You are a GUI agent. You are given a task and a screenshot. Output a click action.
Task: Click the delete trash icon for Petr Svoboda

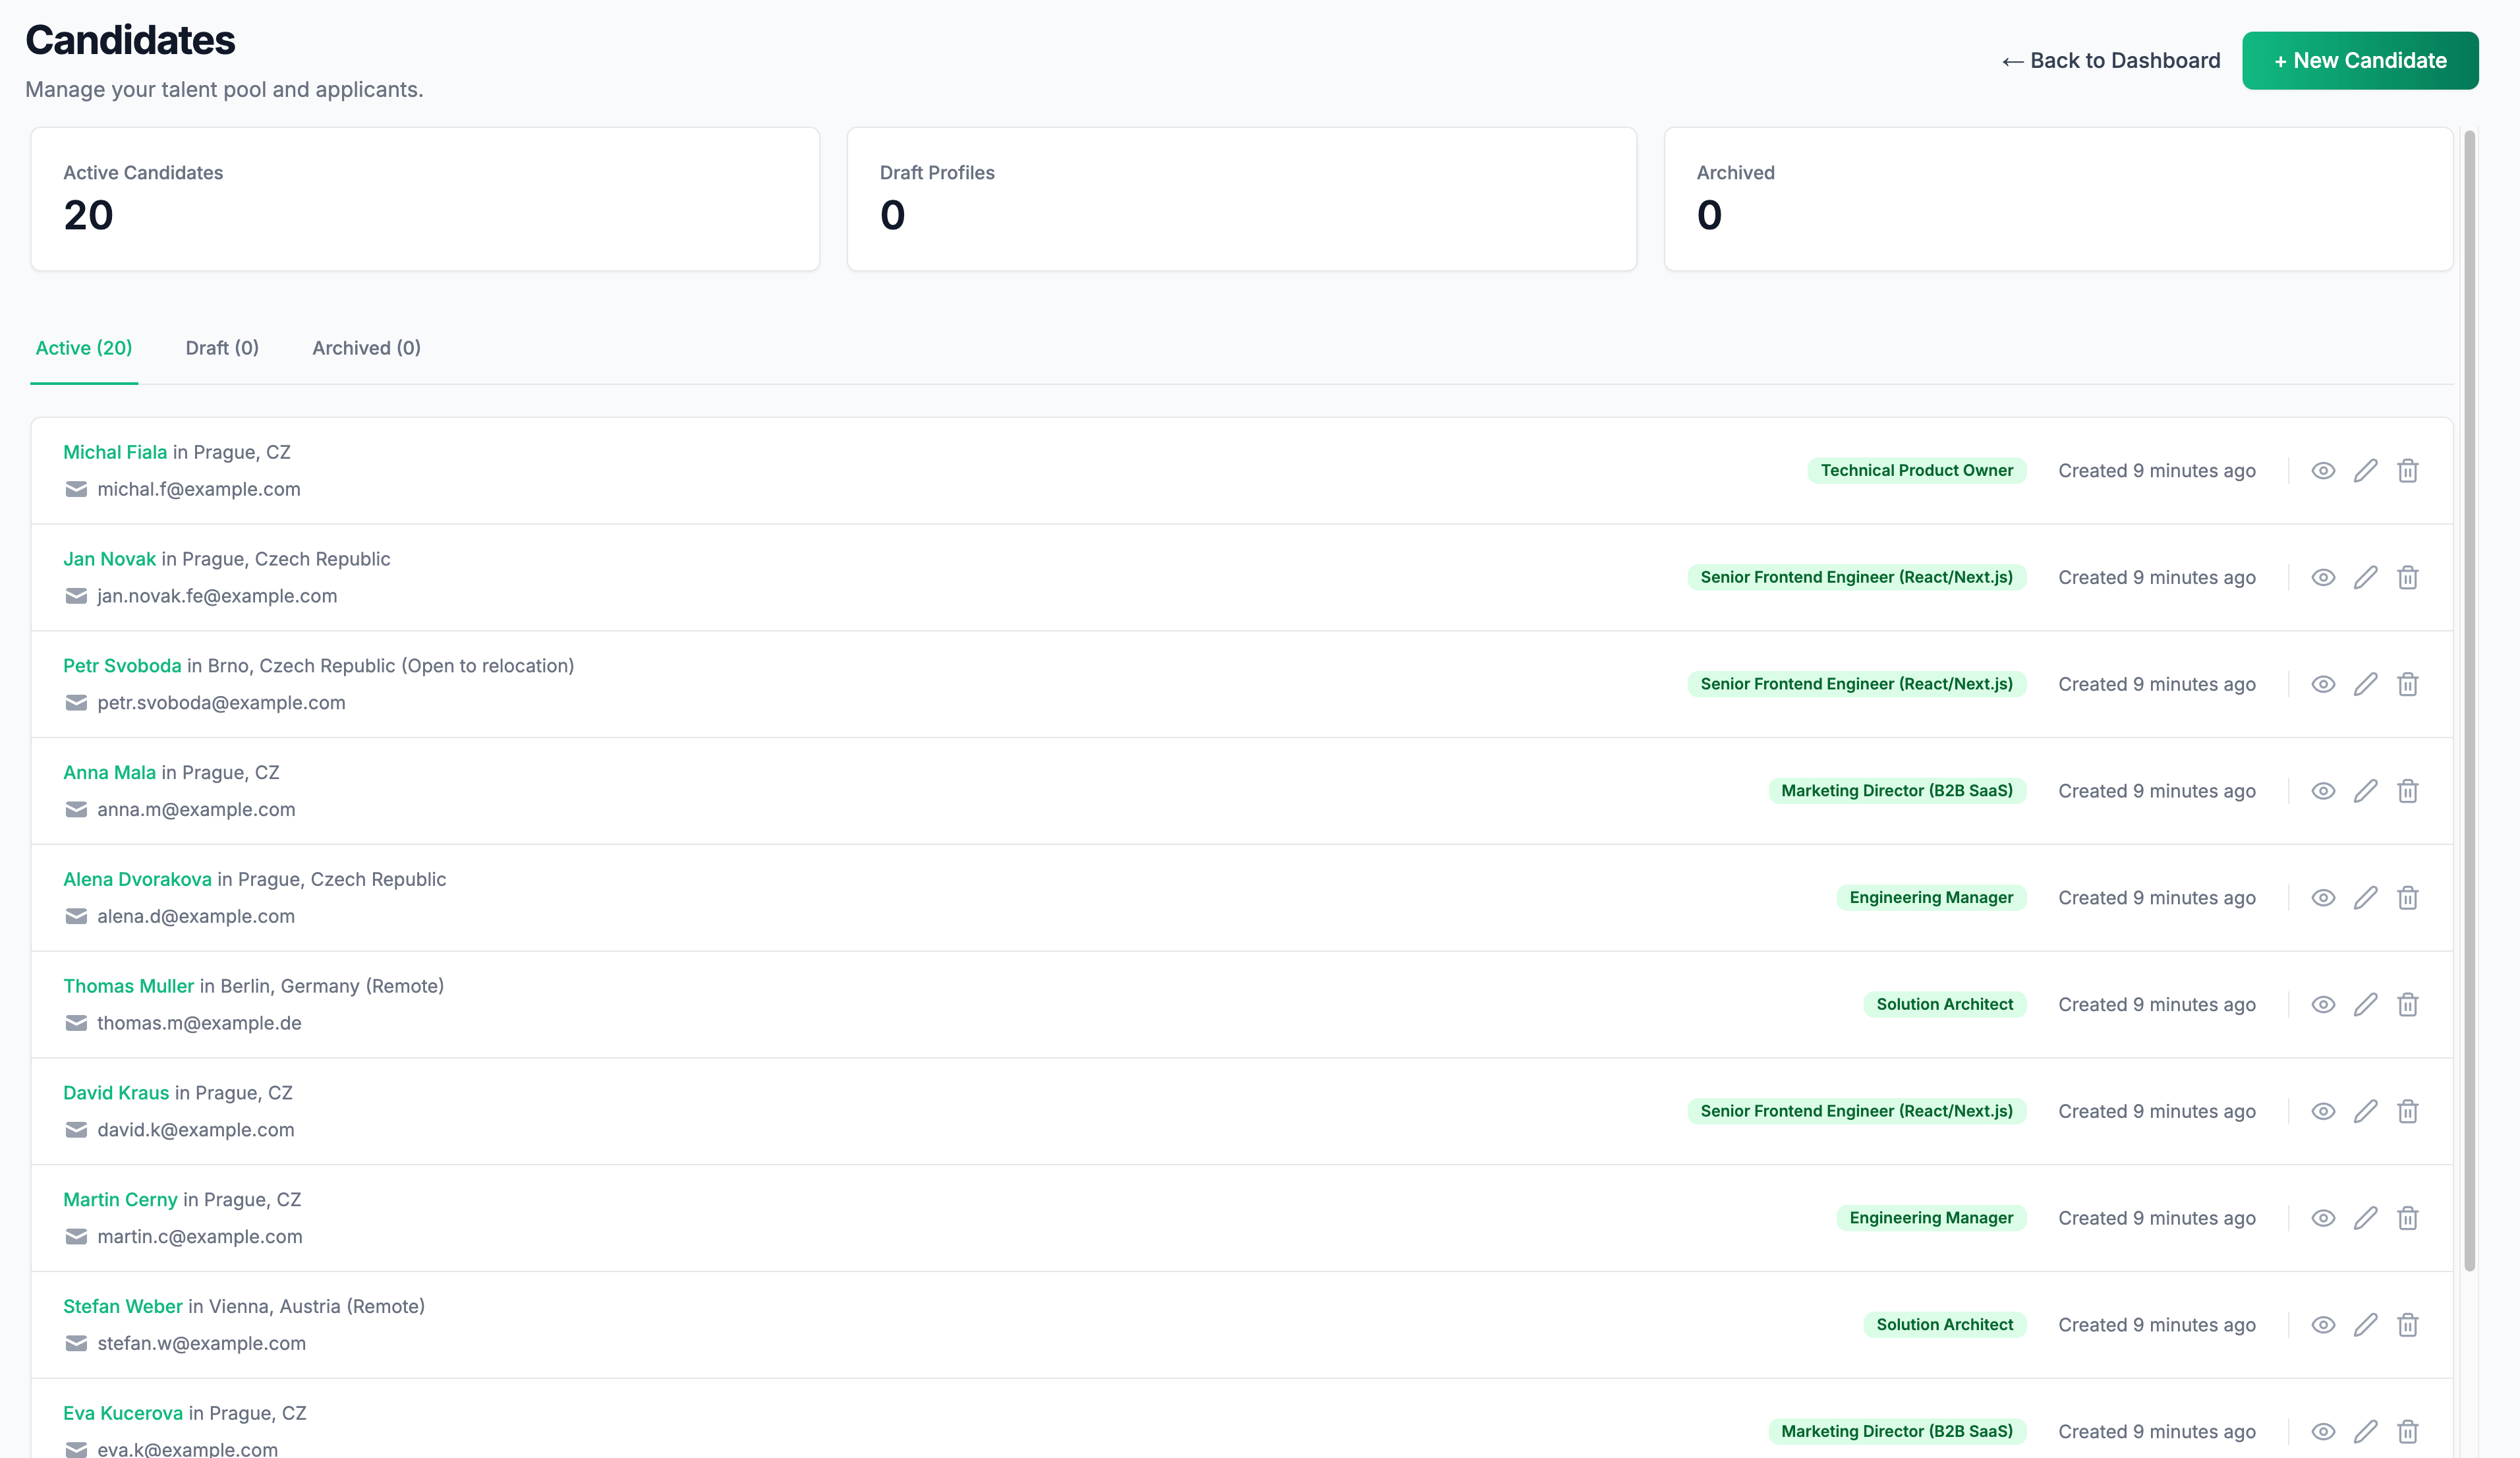[x=2408, y=684]
